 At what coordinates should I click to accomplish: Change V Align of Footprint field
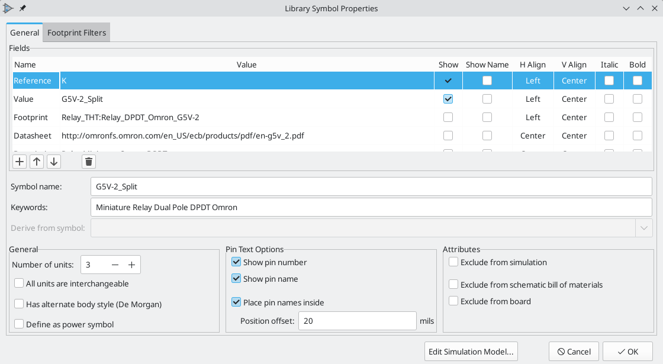tap(574, 118)
